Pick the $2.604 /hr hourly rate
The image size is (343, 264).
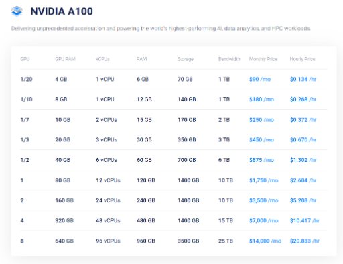pos(303,180)
